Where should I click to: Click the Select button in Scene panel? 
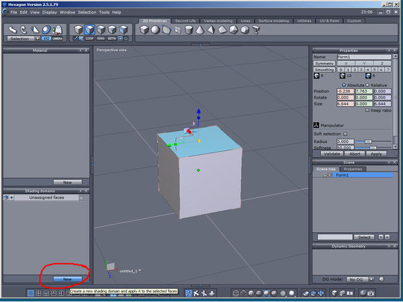[x=364, y=237]
